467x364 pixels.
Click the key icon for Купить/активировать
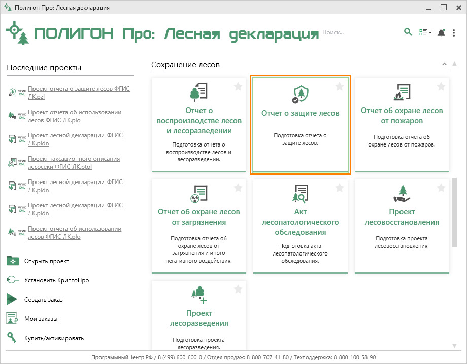(12, 338)
